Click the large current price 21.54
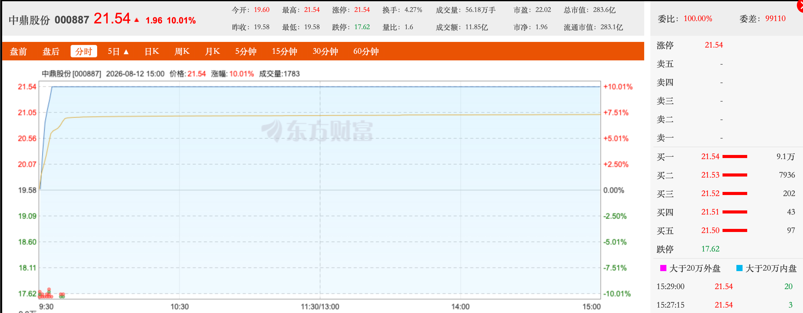Image resolution: width=803 pixels, height=313 pixels. tap(112, 18)
